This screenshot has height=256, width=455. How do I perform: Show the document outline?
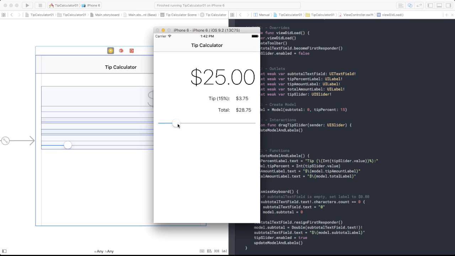pyautogui.click(x=4, y=251)
